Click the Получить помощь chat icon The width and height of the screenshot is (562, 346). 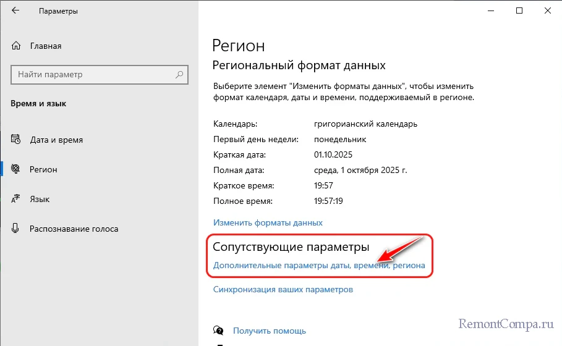218,331
